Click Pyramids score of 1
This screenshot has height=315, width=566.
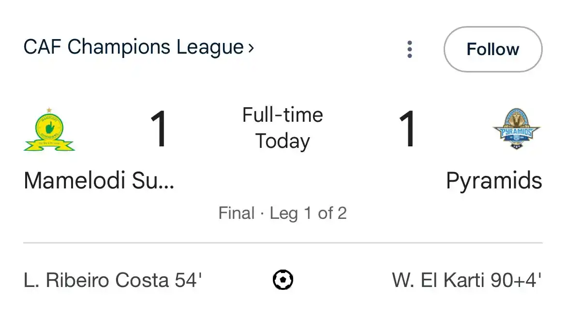(x=407, y=129)
